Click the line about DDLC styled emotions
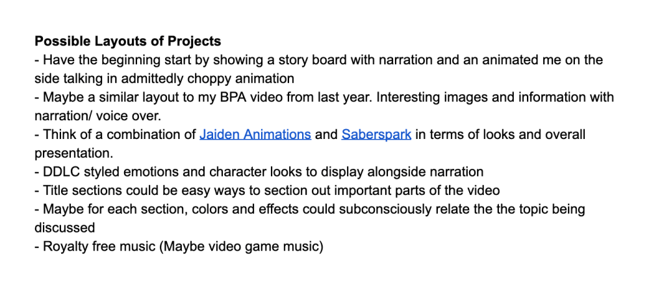The image size is (664, 291). [x=259, y=173]
